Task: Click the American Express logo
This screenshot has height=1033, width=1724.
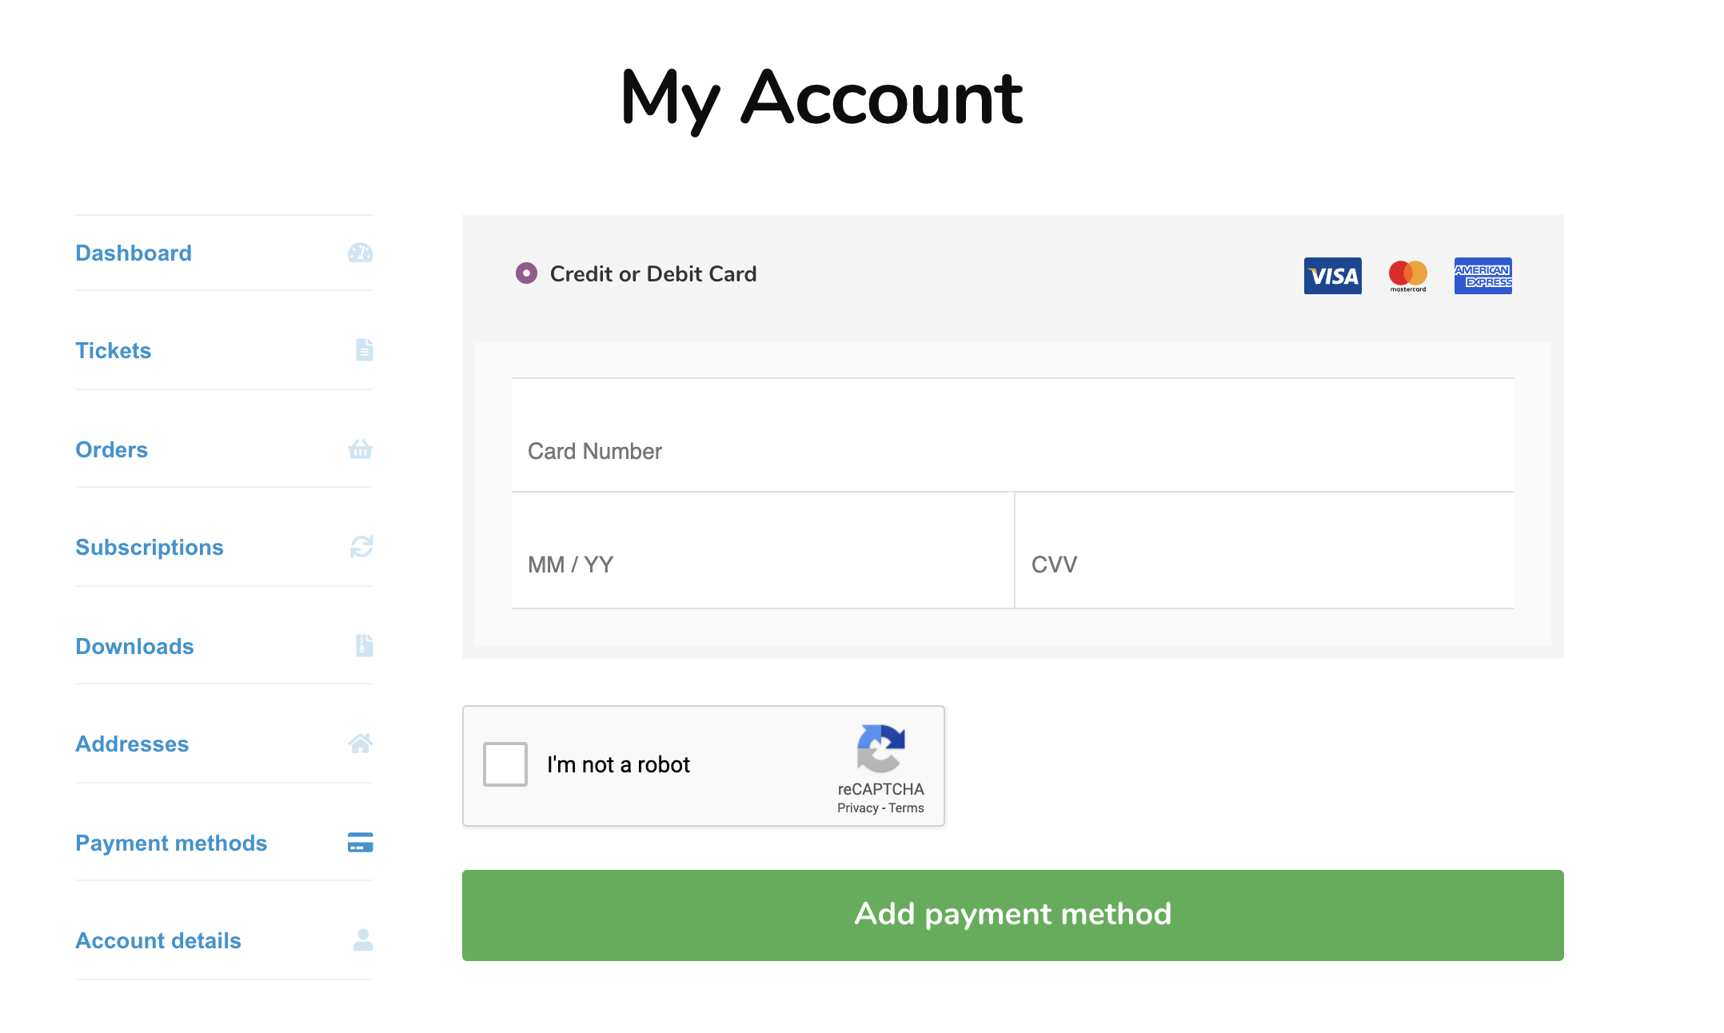Action: pyautogui.click(x=1483, y=275)
